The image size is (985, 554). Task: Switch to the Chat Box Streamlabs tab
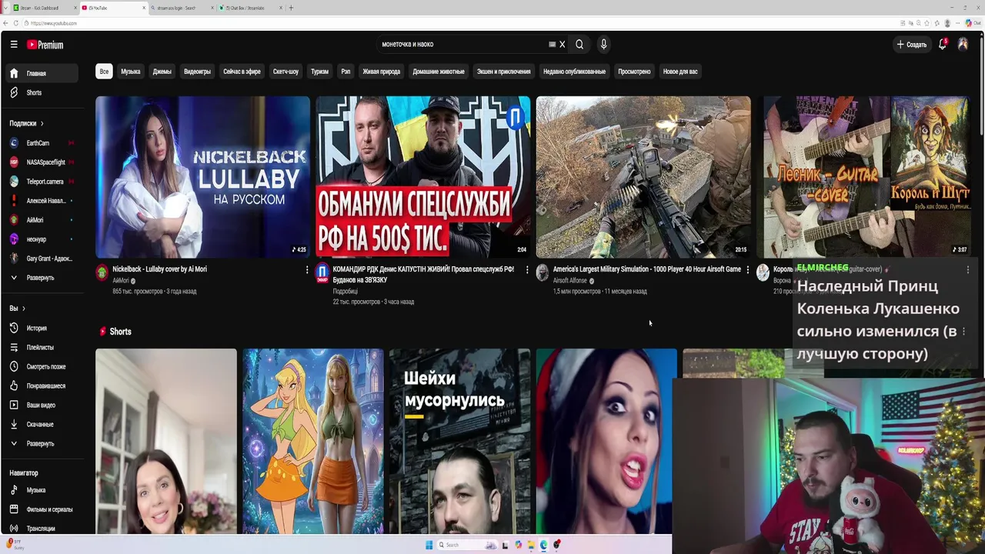[x=250, y=8]
